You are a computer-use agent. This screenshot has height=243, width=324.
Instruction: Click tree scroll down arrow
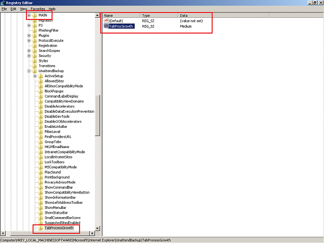98,228
